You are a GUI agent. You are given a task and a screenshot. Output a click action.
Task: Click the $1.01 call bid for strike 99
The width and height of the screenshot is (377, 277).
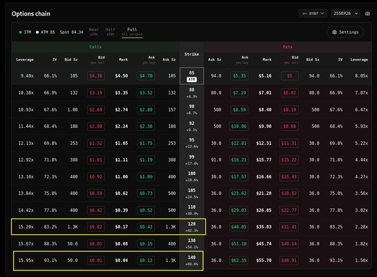tap(96, 160)
